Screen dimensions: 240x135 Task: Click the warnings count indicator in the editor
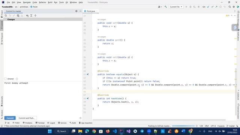pos(228,15)
